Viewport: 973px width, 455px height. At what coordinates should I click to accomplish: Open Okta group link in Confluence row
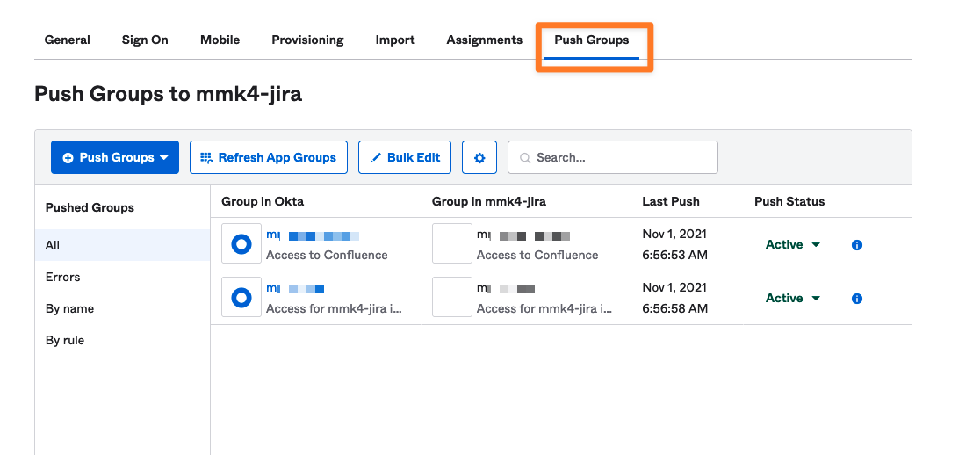[313, 235]
